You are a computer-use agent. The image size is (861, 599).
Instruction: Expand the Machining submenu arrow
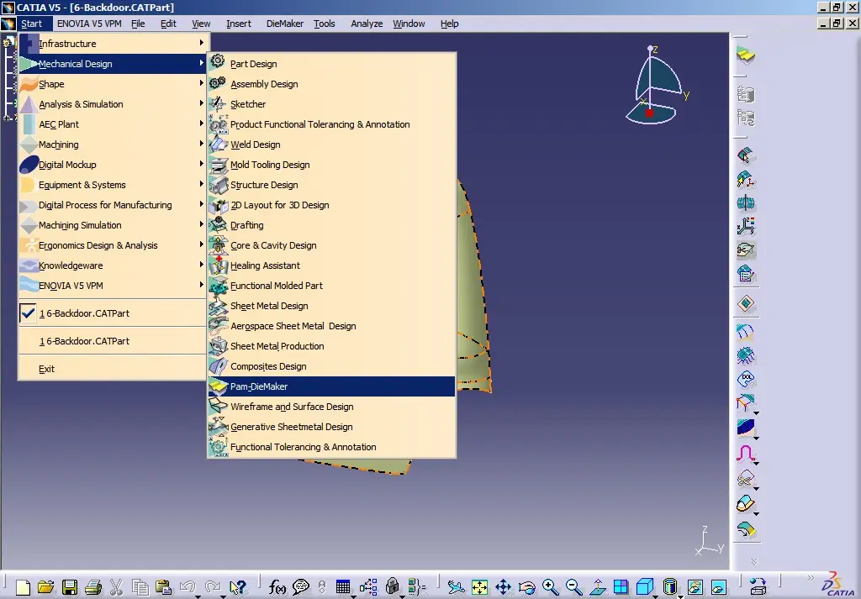[202, 144]
